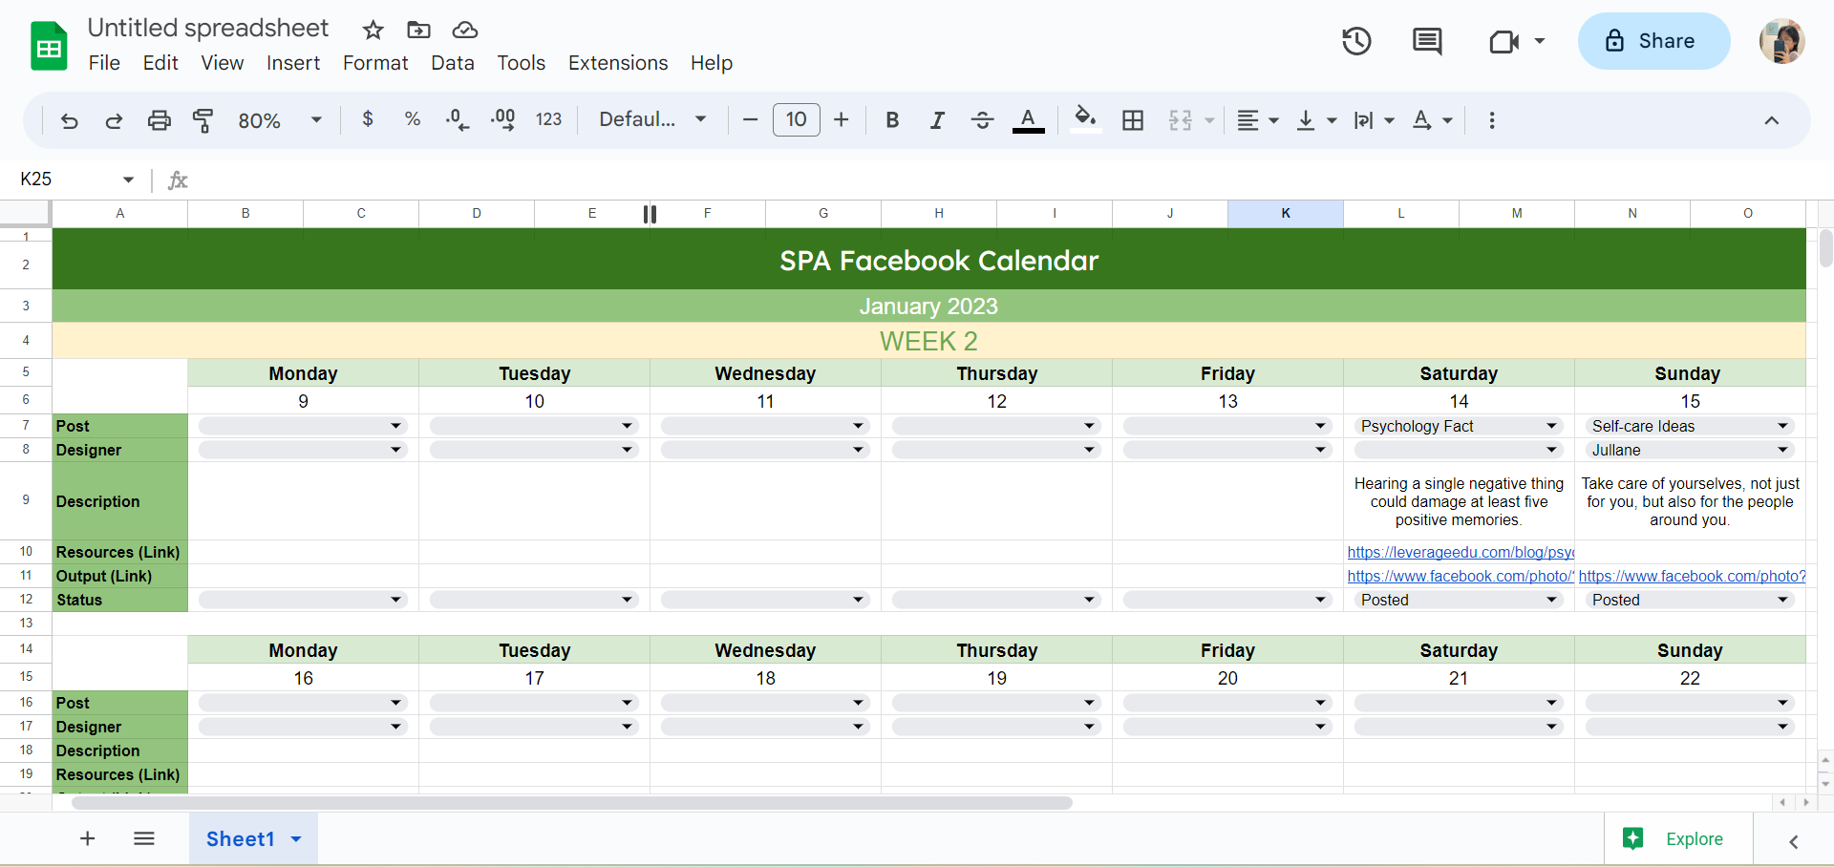Screen dimensions: 1834x867
Task: Toggle italic formatting
Action: [937, 120]
